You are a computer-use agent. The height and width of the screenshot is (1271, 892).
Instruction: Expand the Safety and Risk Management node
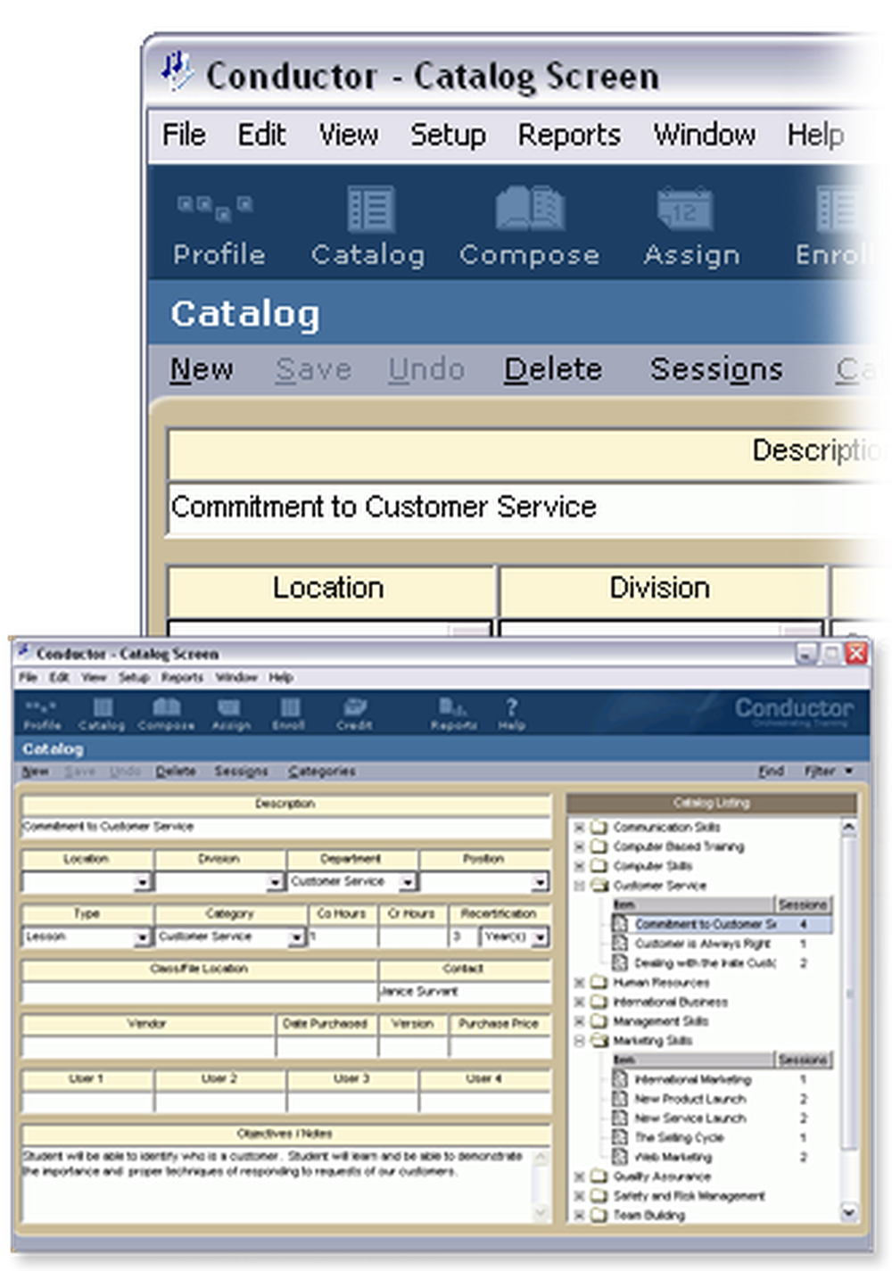pos(580,1196)
